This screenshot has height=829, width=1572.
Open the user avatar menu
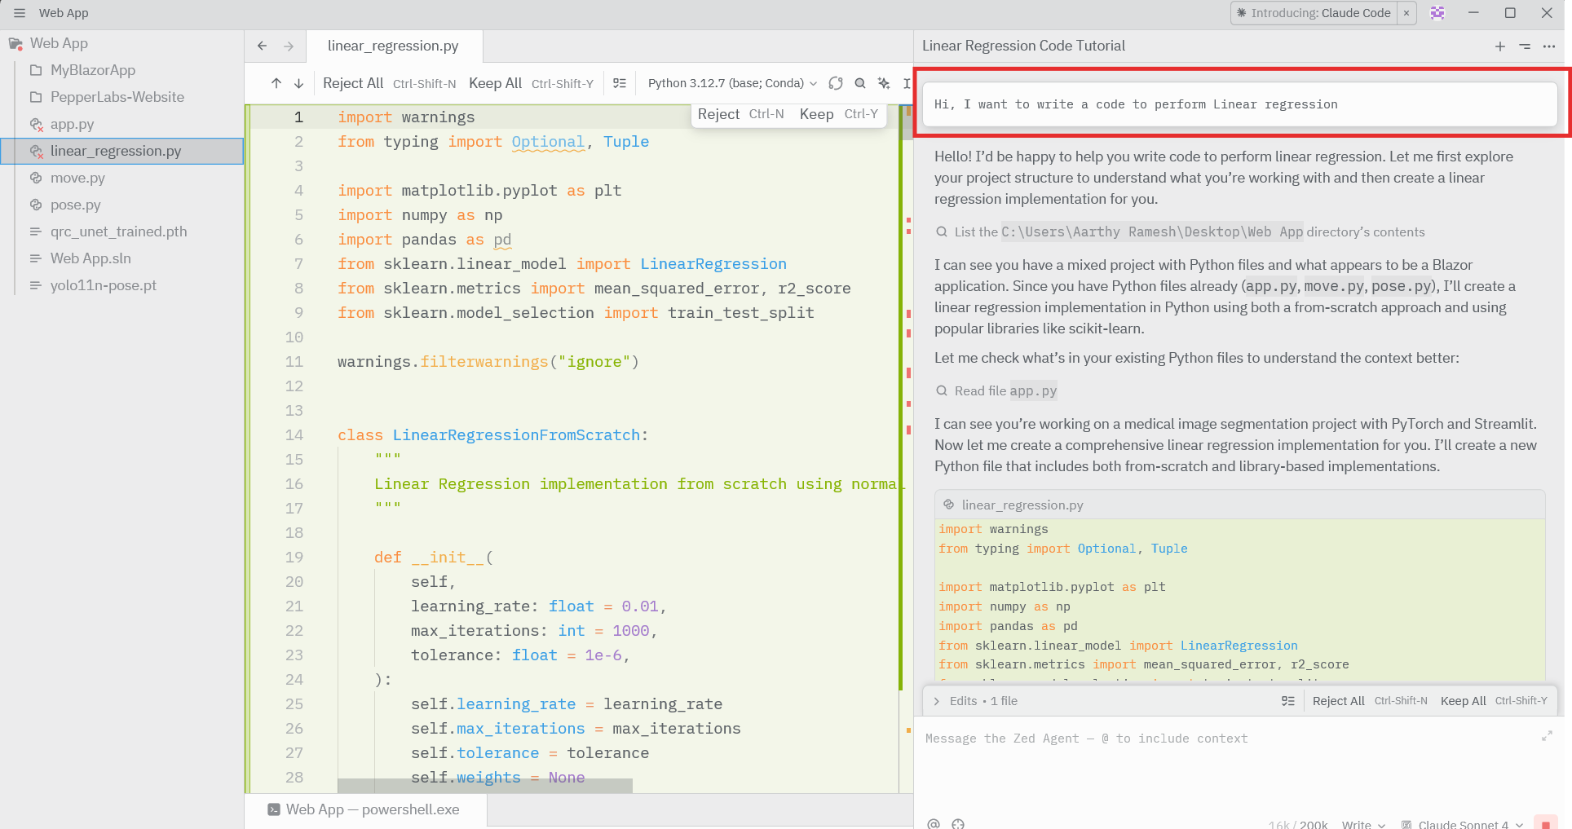click(x=1437, y=13)
